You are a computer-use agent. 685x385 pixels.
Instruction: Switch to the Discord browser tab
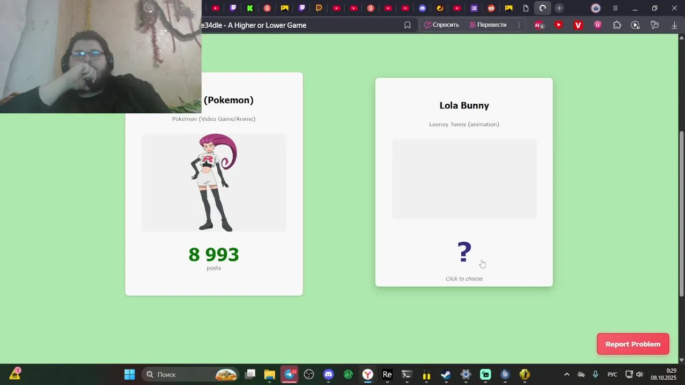coord(422,8)
